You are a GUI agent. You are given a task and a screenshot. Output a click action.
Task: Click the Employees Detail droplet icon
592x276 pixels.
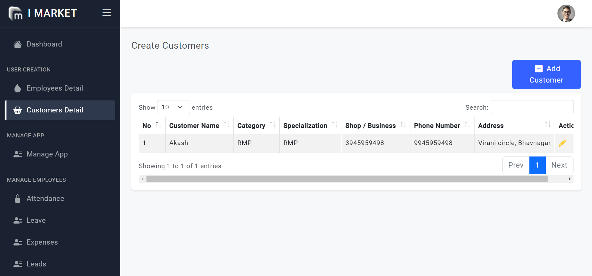pyautogui.click(x=18, y=88)
